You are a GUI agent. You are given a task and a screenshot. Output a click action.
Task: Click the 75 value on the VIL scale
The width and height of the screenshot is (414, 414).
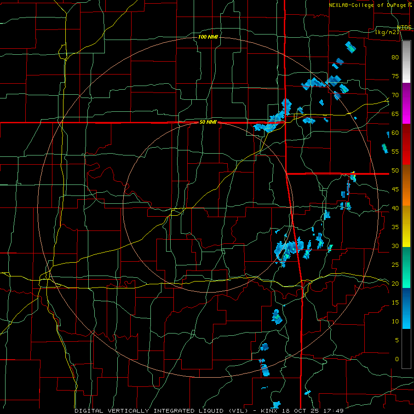395,76
